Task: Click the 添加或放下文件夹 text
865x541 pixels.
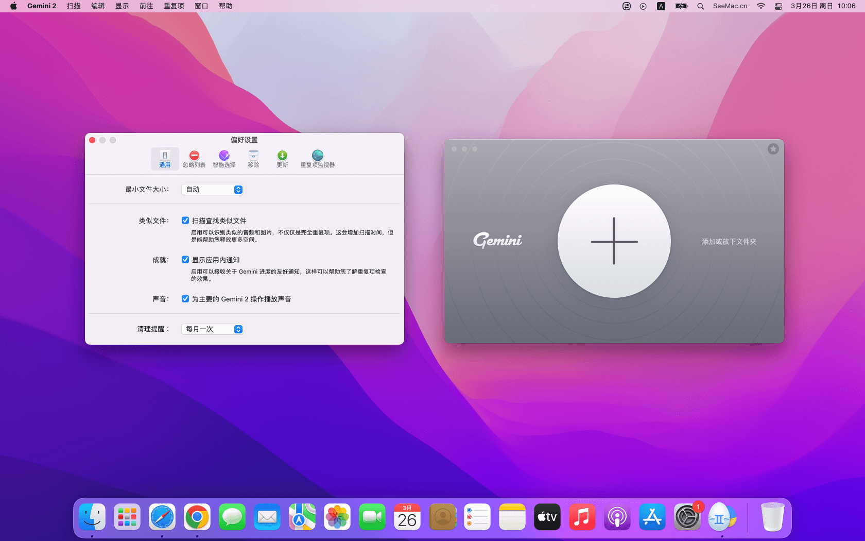Action: (x=729, y=242)
